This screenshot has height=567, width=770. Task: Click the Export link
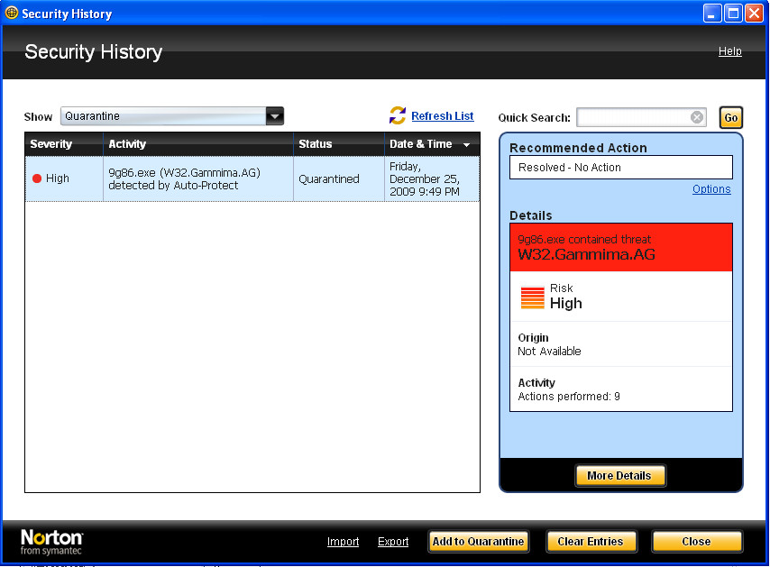393,542
